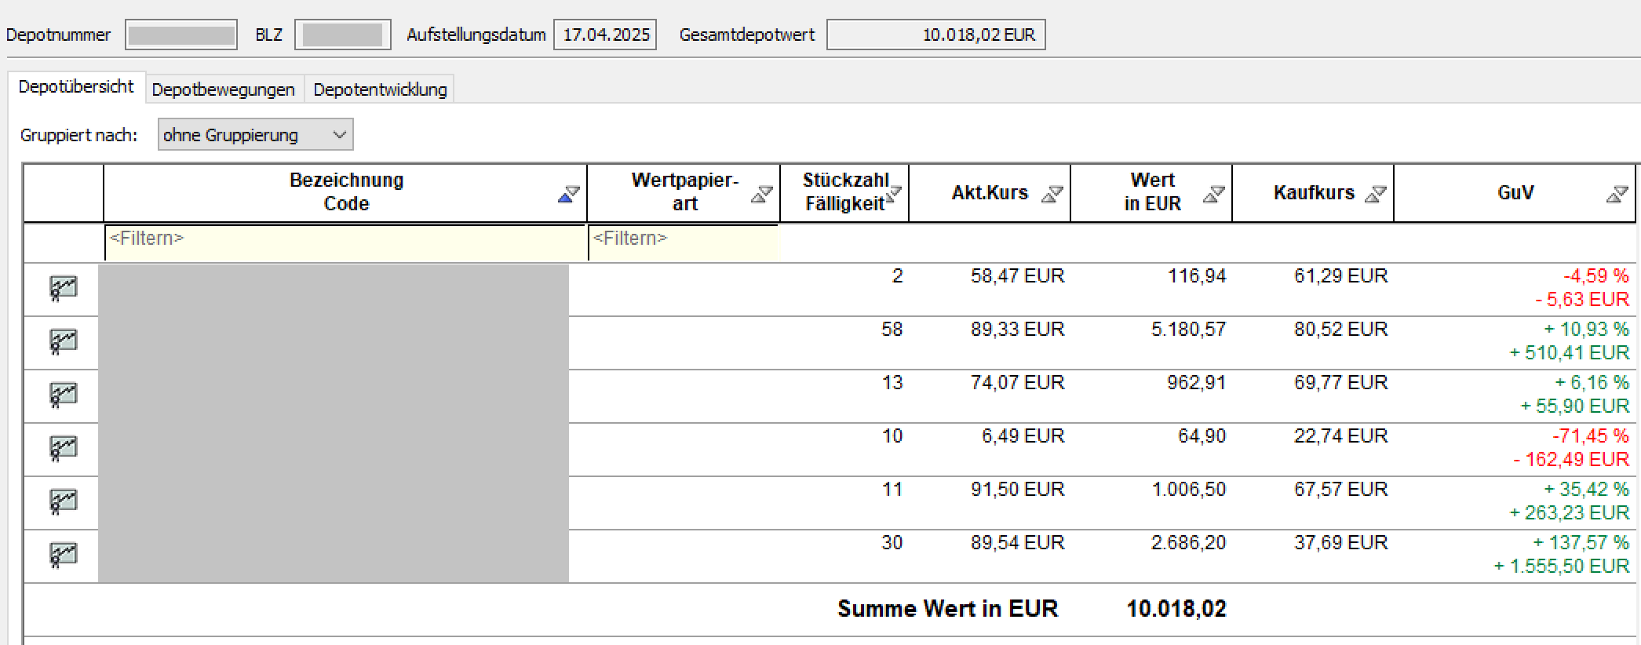Select the Wert cell 64,90
The width and height of the screenshot is (1641, 645).
point(1202,436)
